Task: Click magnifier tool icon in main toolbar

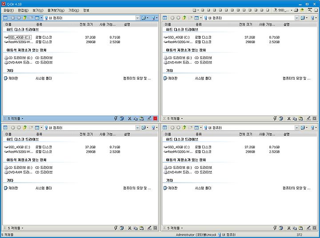Action: tap(310, 10)
